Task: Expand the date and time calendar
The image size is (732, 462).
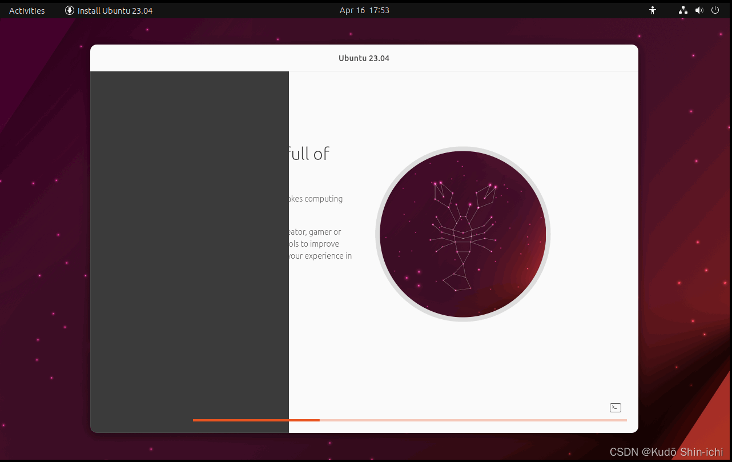Action: pos(364,10)
